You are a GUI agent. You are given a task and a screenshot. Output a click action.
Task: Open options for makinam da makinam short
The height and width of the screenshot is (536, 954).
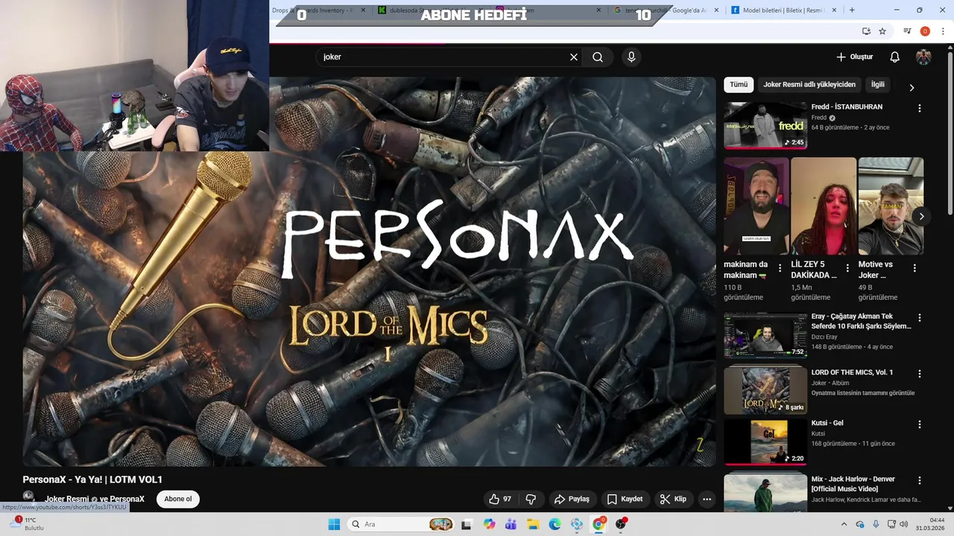[780, 268]
